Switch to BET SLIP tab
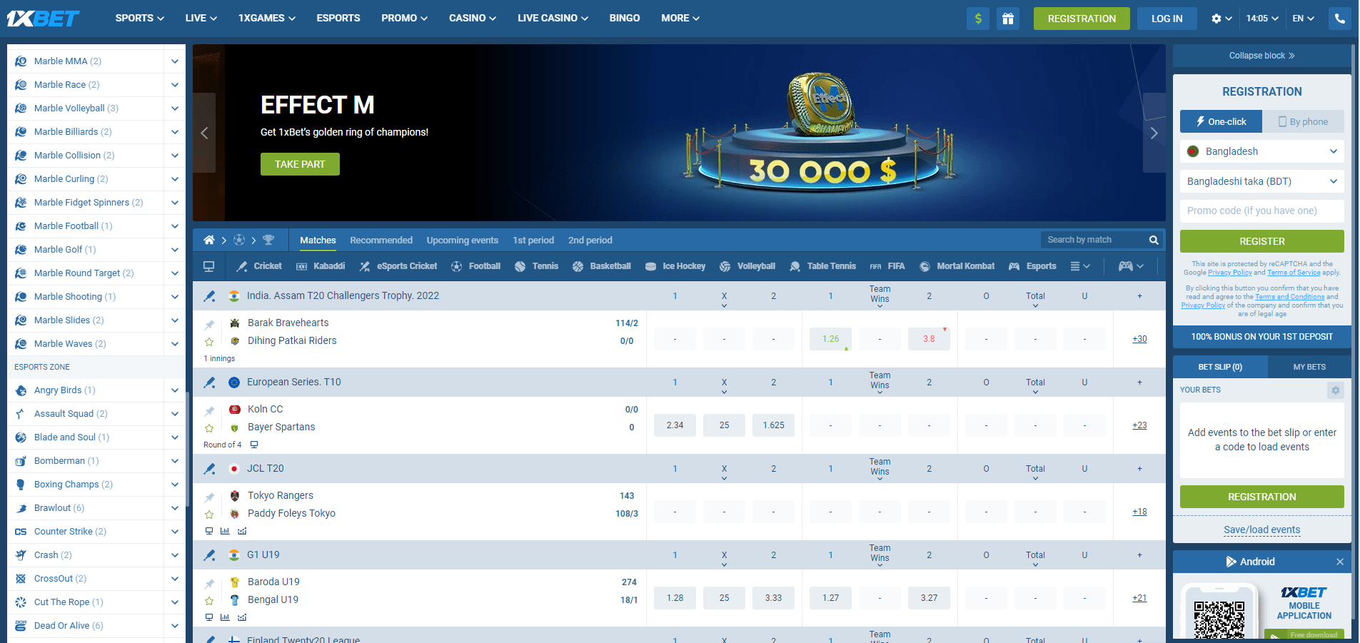 [x=1220, y=367]
